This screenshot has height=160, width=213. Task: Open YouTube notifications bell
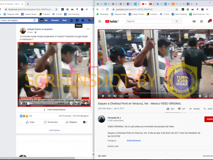pyautogui.click(x=209, y=21)
